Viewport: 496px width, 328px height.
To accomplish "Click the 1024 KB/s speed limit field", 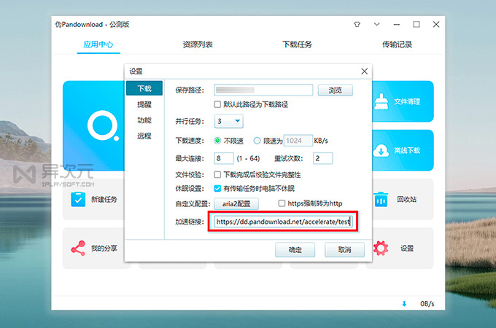I will (x=298, y=141).
